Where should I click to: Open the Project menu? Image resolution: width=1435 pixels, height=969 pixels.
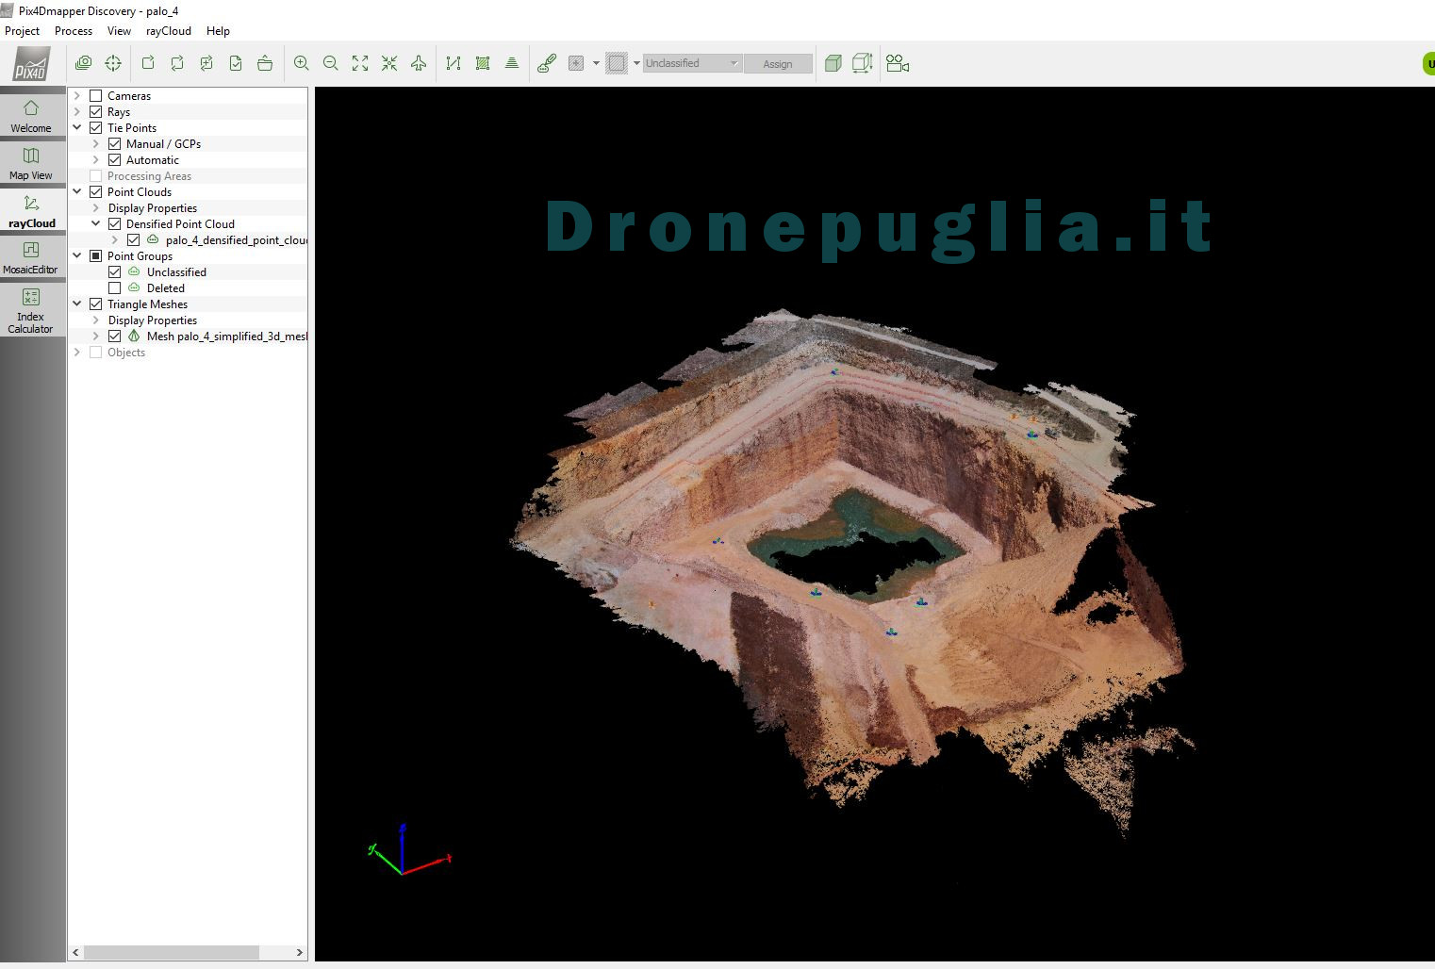[23, 31]
